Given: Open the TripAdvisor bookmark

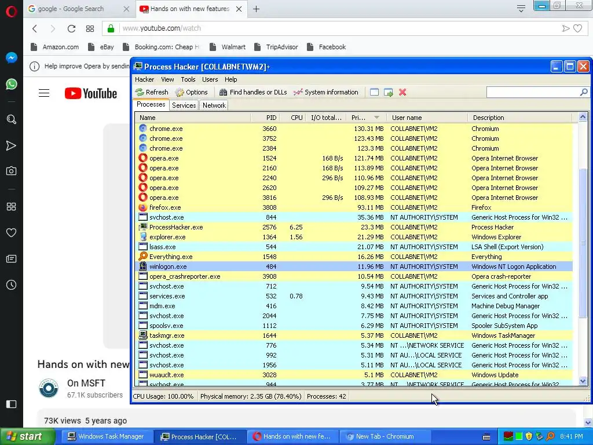Looking at the screenshot, I should point(276,47).
